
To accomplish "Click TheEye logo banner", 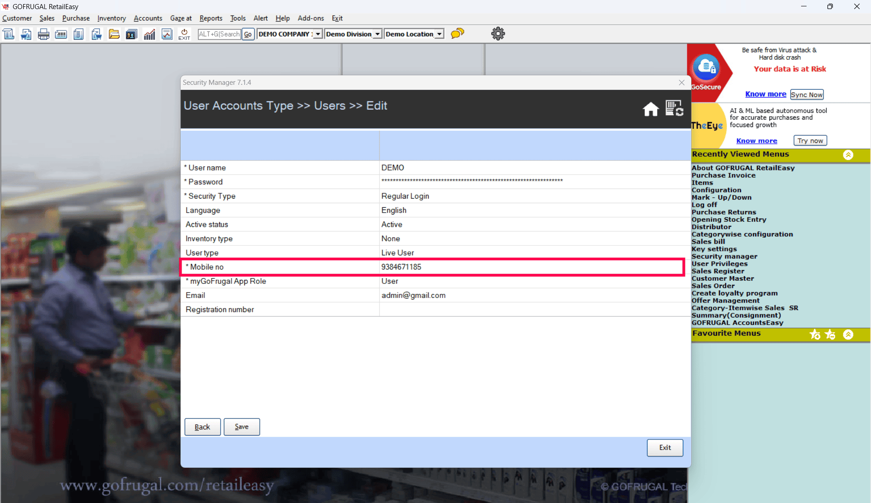I will click(707, 126).
